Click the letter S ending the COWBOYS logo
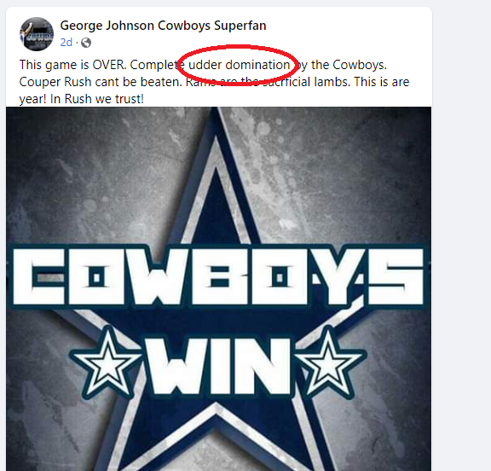Screen dimensions: 491x471 (x=396, y=276)
